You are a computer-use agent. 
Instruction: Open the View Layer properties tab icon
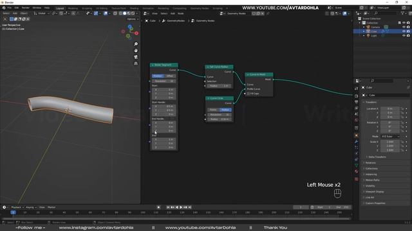356,108
